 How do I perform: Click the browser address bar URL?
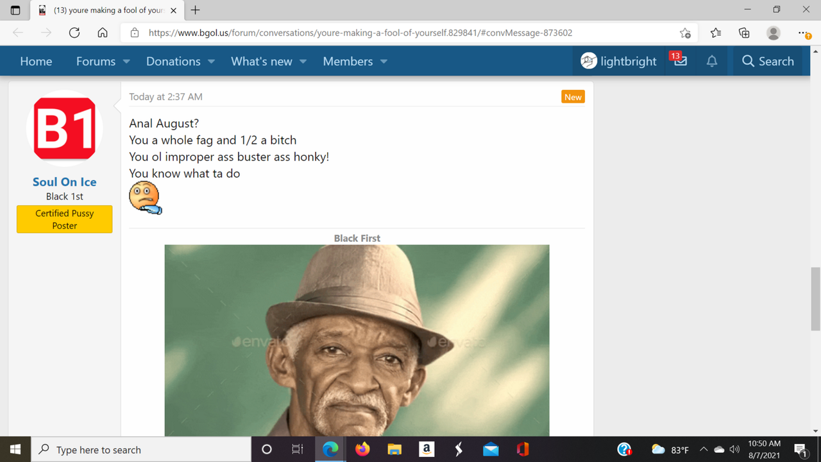[360, 33]
